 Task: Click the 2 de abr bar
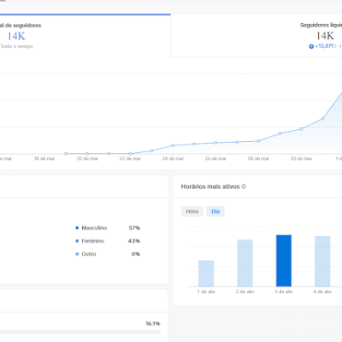click(x=245, y=263)
